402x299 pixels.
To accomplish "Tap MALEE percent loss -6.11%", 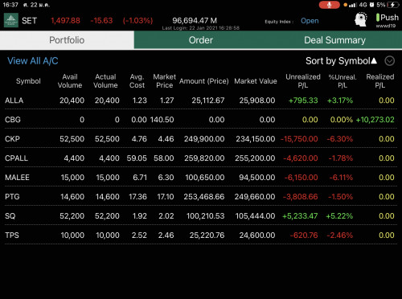I will pyautogui.click(x=341, y=178).
